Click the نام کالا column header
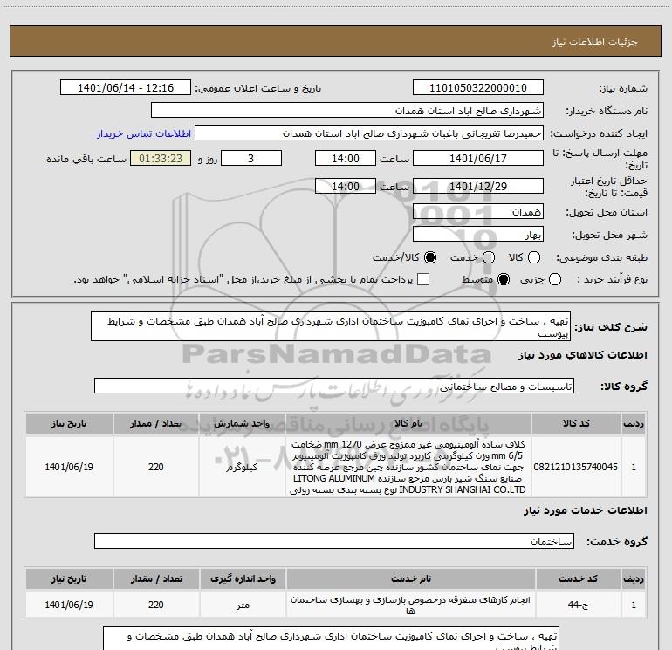Viewport: 672px width, 650px height. [408, 423]
